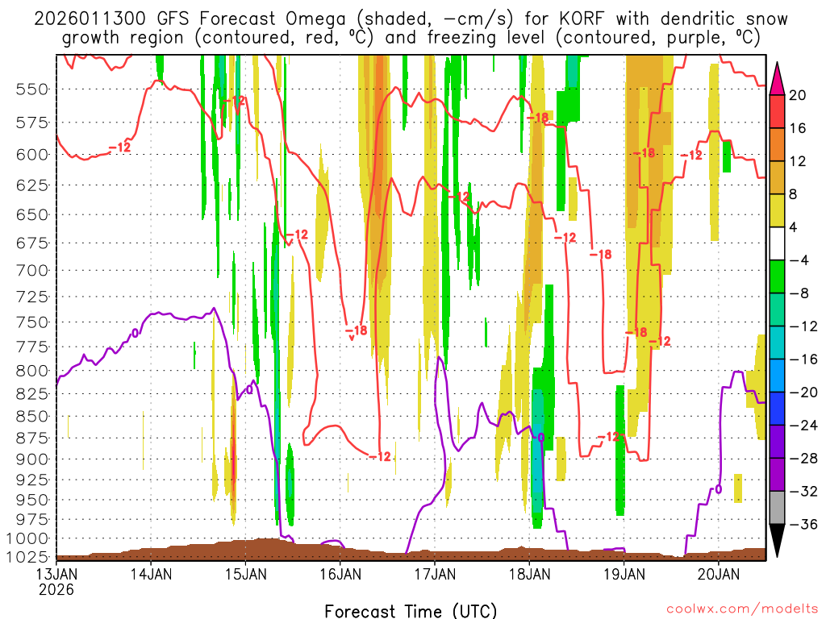Viewport: 826px width, 619px height.
Task: Click the 850 pressure level label
Action: tap(31, 417)
